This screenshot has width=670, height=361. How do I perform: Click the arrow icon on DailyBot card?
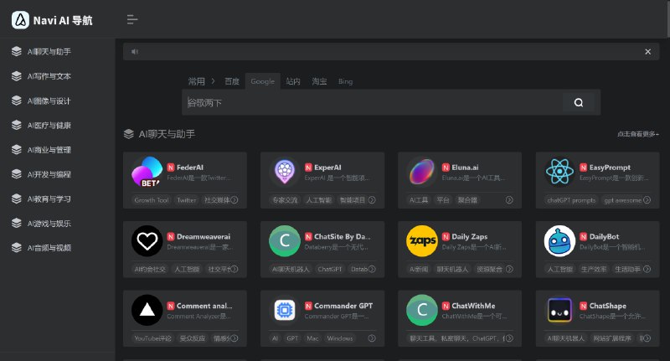click(647, 269)
